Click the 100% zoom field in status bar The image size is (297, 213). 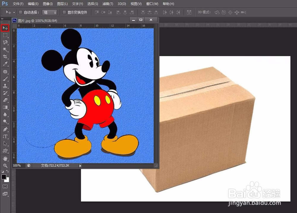[x=17, y=166]
